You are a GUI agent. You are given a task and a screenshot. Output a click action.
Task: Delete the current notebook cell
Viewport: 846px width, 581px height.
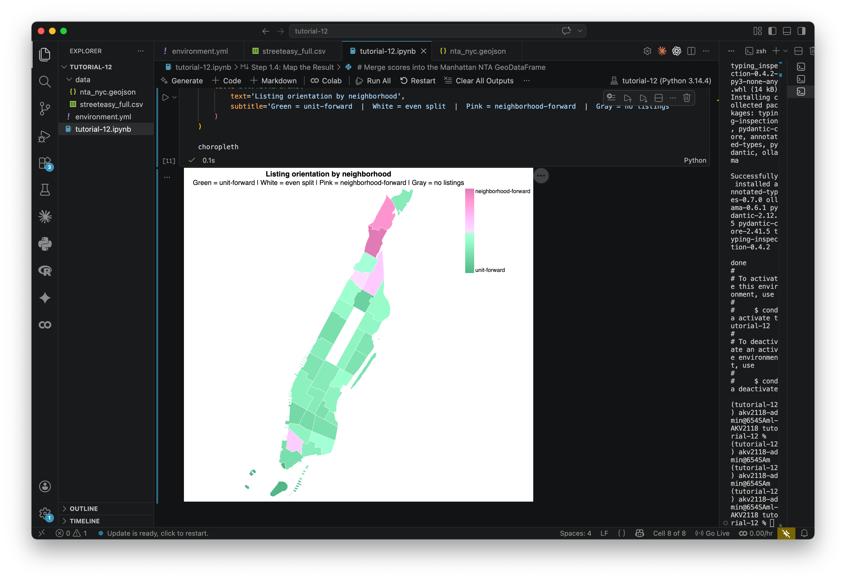[x=687, y=98]
